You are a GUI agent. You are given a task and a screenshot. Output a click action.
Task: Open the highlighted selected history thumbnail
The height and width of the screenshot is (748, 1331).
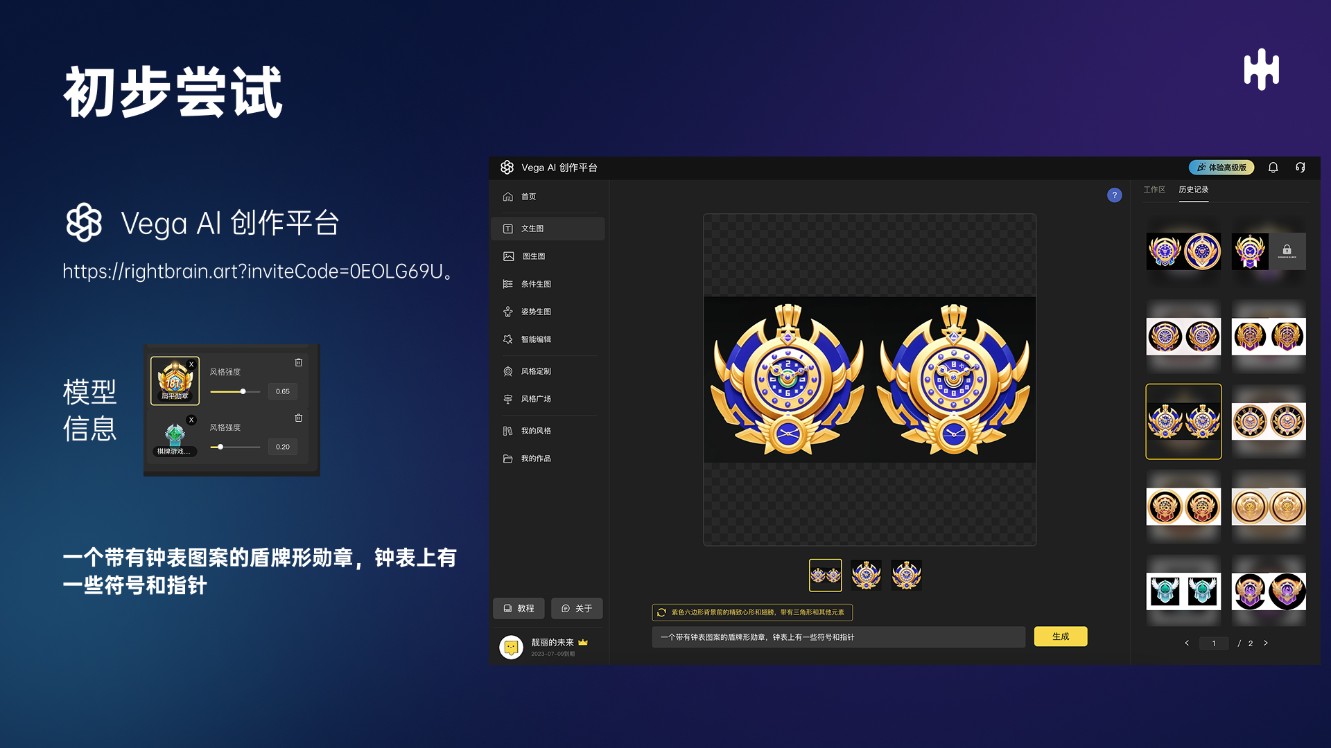click(x=1183, y=421)
